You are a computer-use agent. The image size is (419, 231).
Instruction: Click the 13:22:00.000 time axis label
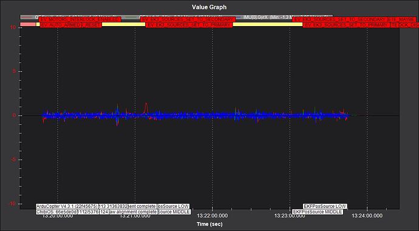click(212, 216)
